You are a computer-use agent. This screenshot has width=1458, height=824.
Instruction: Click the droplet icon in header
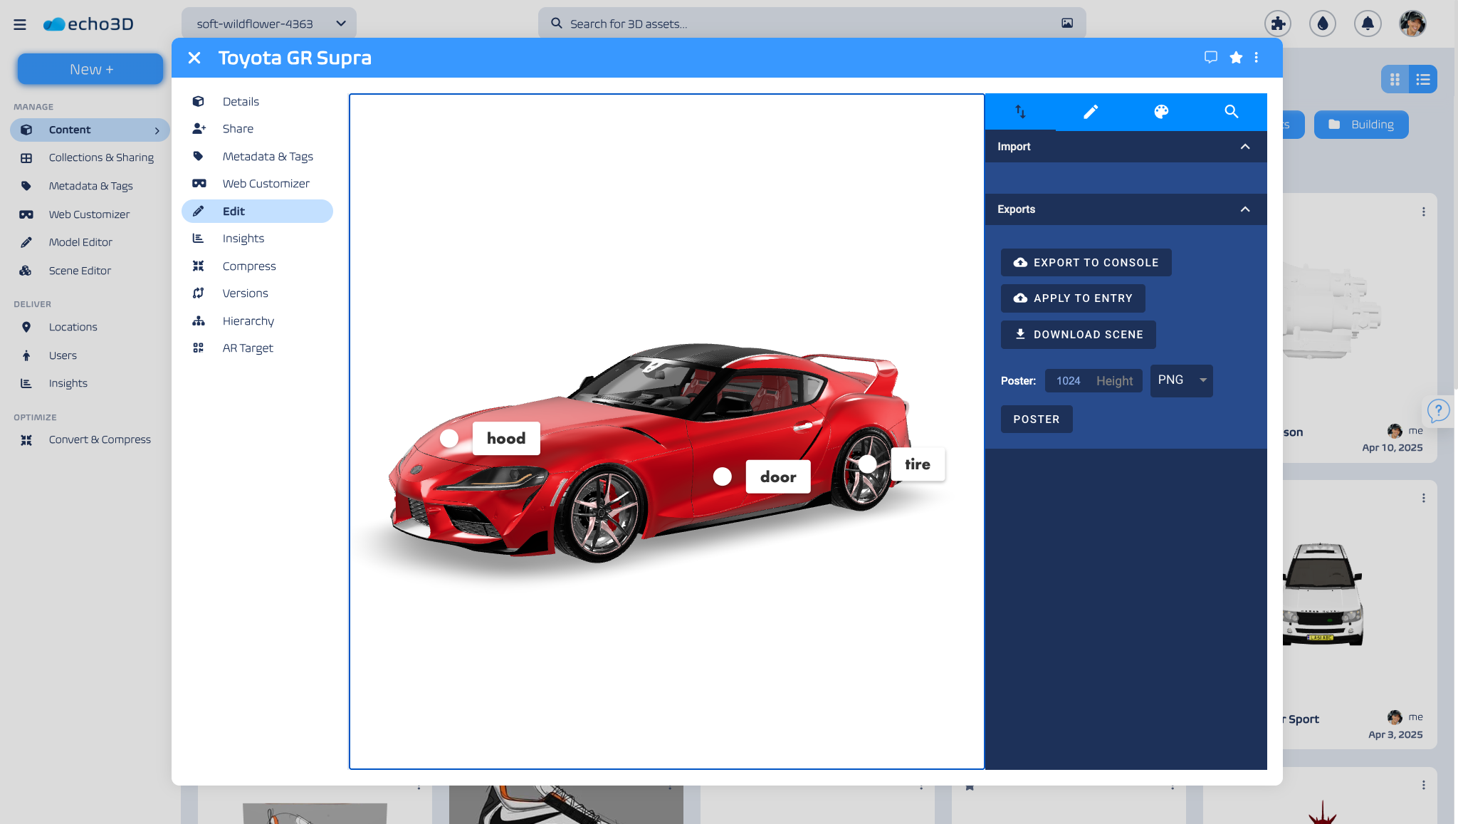click(1323, 24)
